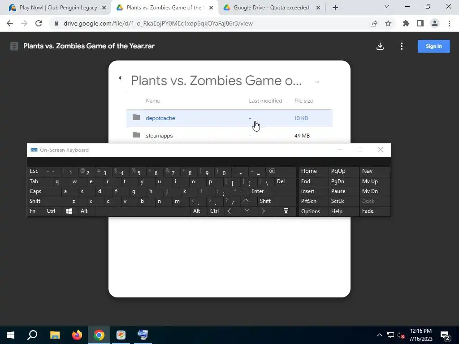Viewport: 459px width, 344px height.
Task: Reload the current page
Action: pyautogui.click(x=39, y=23)
